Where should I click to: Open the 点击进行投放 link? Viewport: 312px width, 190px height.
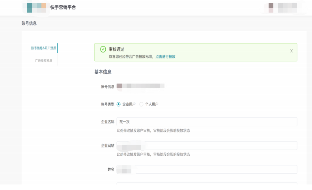click(165, 57)
